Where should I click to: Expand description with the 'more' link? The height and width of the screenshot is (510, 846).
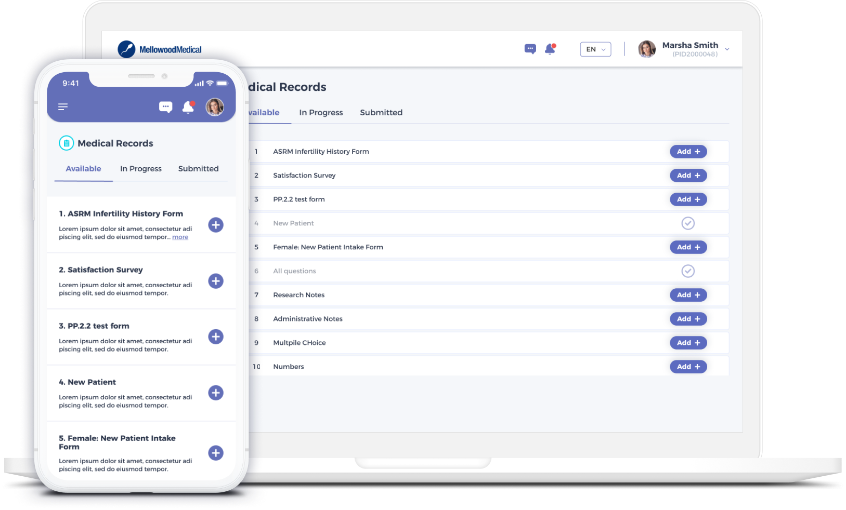[180, 237]
